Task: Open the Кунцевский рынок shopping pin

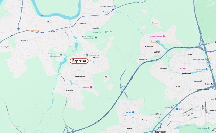Action: tap(205, 59)
